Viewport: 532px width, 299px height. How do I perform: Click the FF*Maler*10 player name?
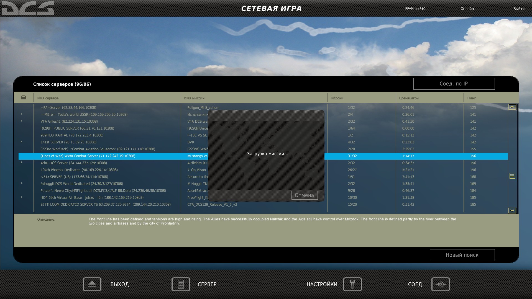pos(415,9)
